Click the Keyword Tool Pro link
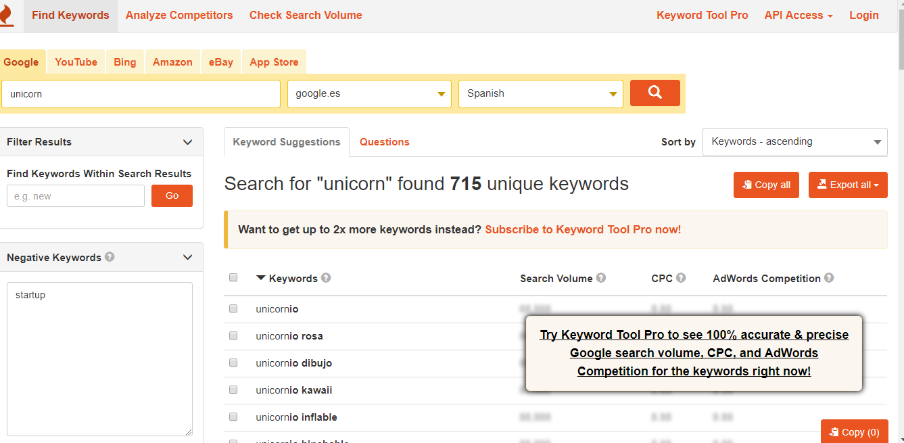This screenshot has height=443, width=904. point(703,15)
